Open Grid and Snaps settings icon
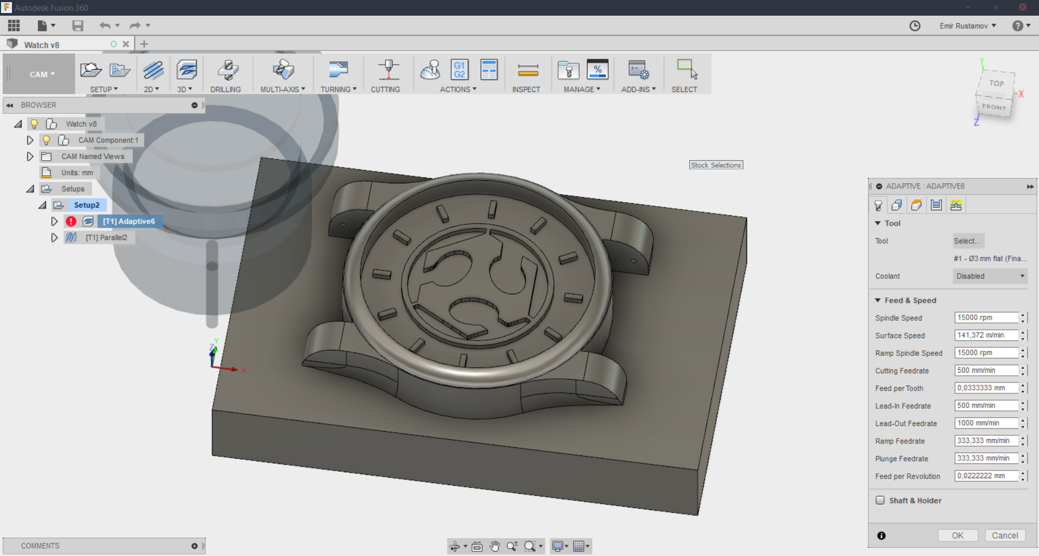 [579, 546]
